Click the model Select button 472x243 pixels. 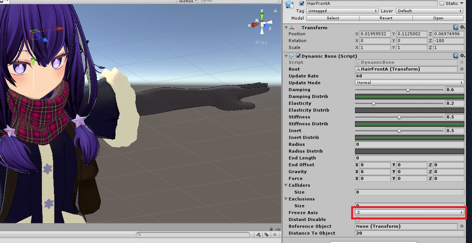point(333,18)
